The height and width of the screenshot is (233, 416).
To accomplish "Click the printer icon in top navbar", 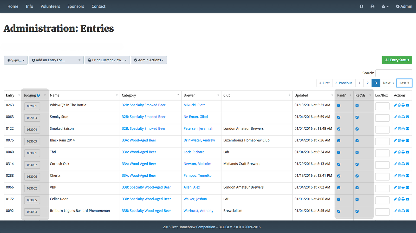I will click(x=372, y=7).
